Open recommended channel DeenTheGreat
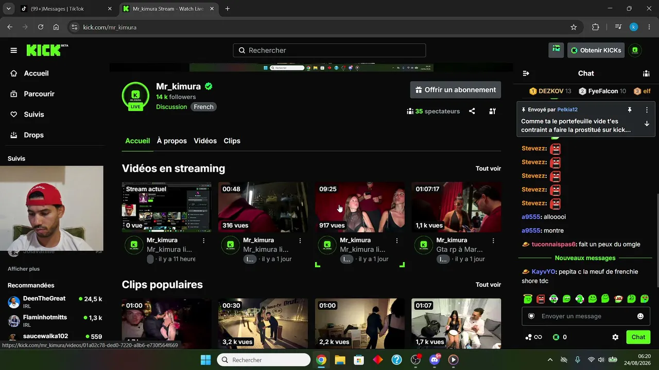This screenshot has height=370, width=659. [x=55, y=302]
